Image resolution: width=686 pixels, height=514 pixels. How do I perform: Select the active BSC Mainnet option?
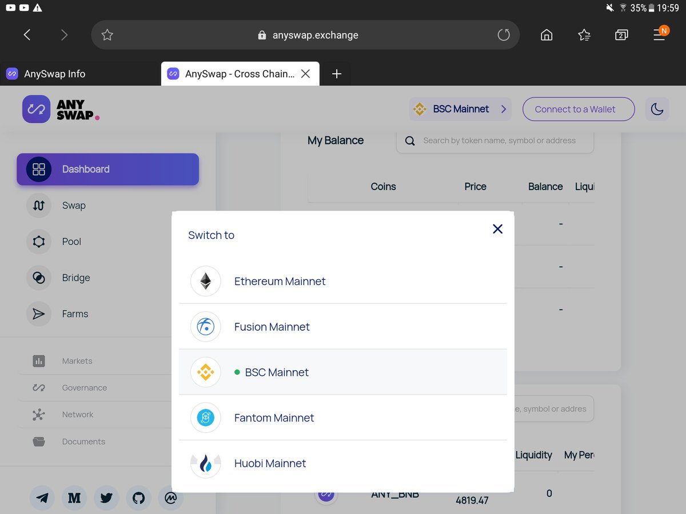343,372
